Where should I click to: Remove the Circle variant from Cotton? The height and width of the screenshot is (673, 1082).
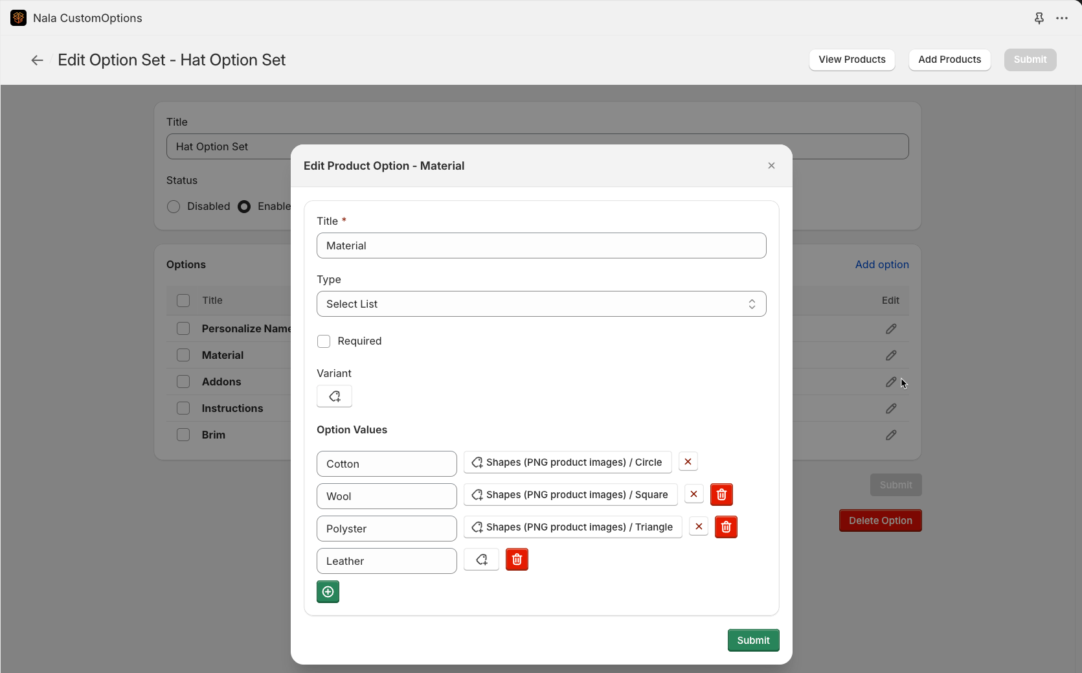tap(688, 462)
